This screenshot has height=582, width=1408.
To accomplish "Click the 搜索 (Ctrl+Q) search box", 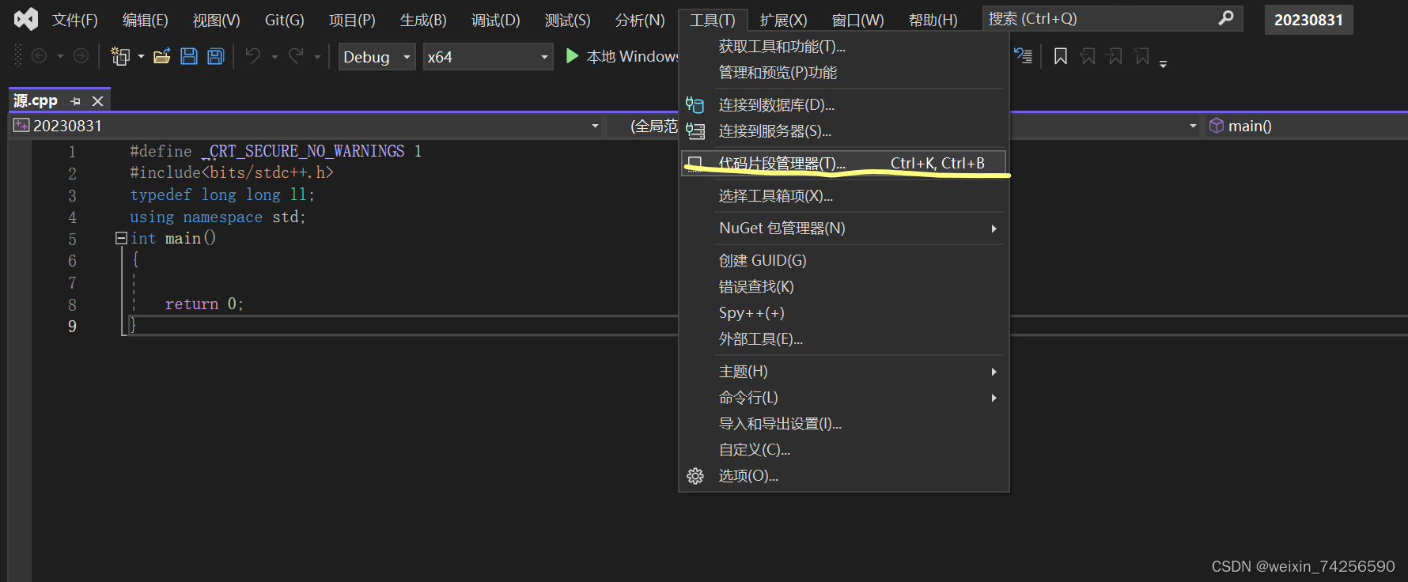I will pos(1112,18).
